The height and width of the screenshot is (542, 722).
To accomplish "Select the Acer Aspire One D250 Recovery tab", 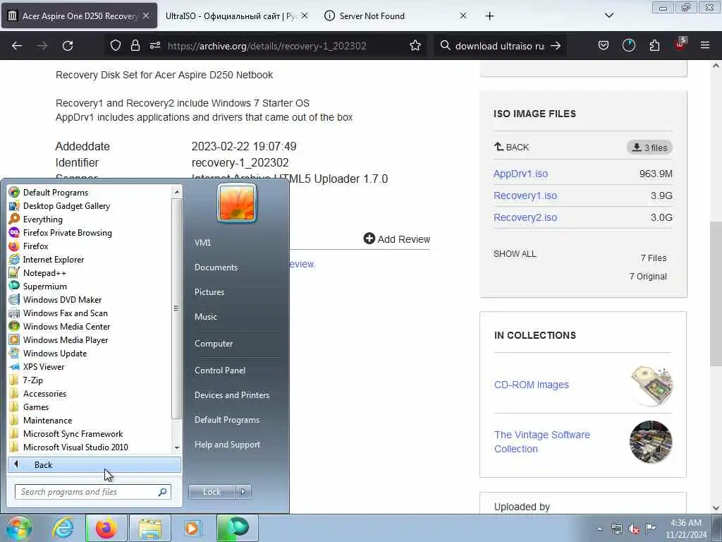I will coord(79,16).
